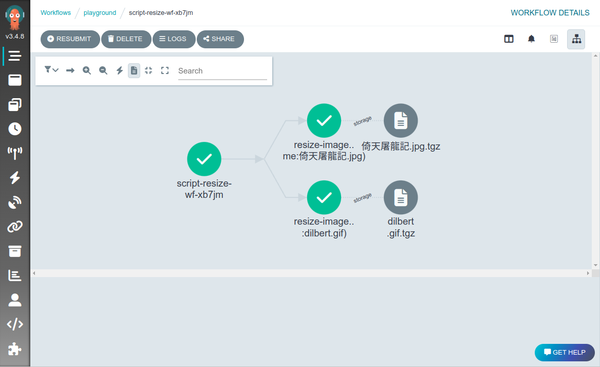Image resolution: width=600 pixels, height=367 pixels.
Task: Collapse all nodes in graph
Action: (x=148, y=70)
